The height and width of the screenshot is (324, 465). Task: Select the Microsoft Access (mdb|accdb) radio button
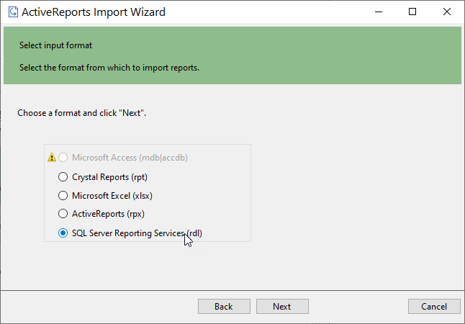tap(63, 157)
